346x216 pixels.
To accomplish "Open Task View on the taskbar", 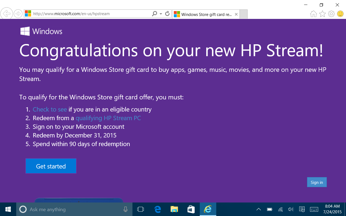I will [x=141, y=209].
